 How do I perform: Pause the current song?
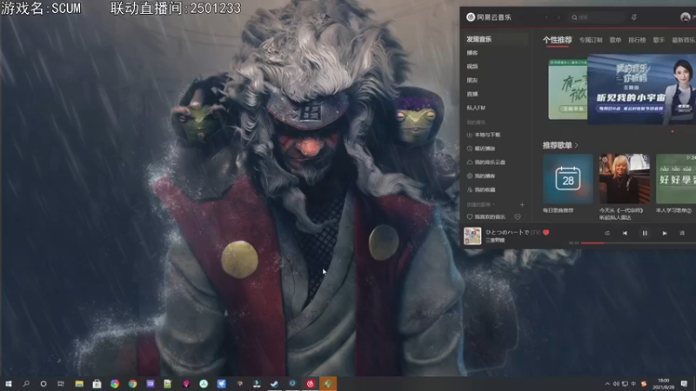coord(645,233)
